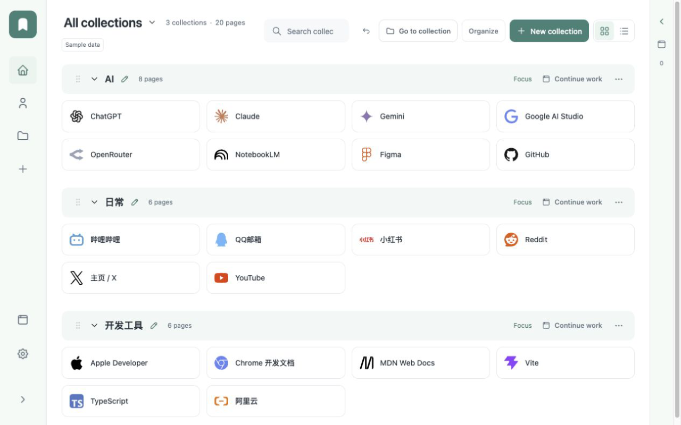The width and height of the screenshot is (681, 425).
Task: Open the GitHub page card
Action: pos(566,155)
